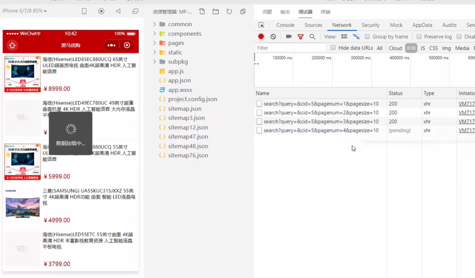Toggle the waterfall overview view icon
Screen dimensions: 475x278
[356, 37]
